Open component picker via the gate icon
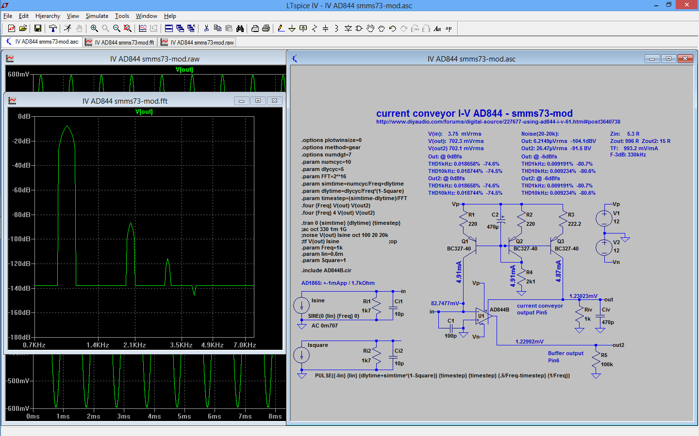Screen dimensions: 699x436 click(x=359, y=29)
